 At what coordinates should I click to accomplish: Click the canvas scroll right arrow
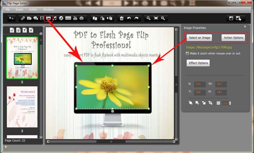(x=174, y=142)
